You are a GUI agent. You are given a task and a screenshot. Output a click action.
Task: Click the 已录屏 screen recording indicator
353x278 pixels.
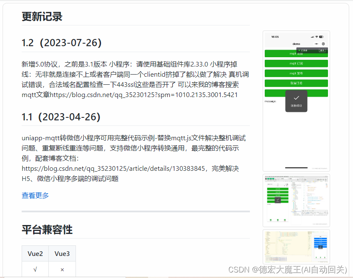point(303,50)
